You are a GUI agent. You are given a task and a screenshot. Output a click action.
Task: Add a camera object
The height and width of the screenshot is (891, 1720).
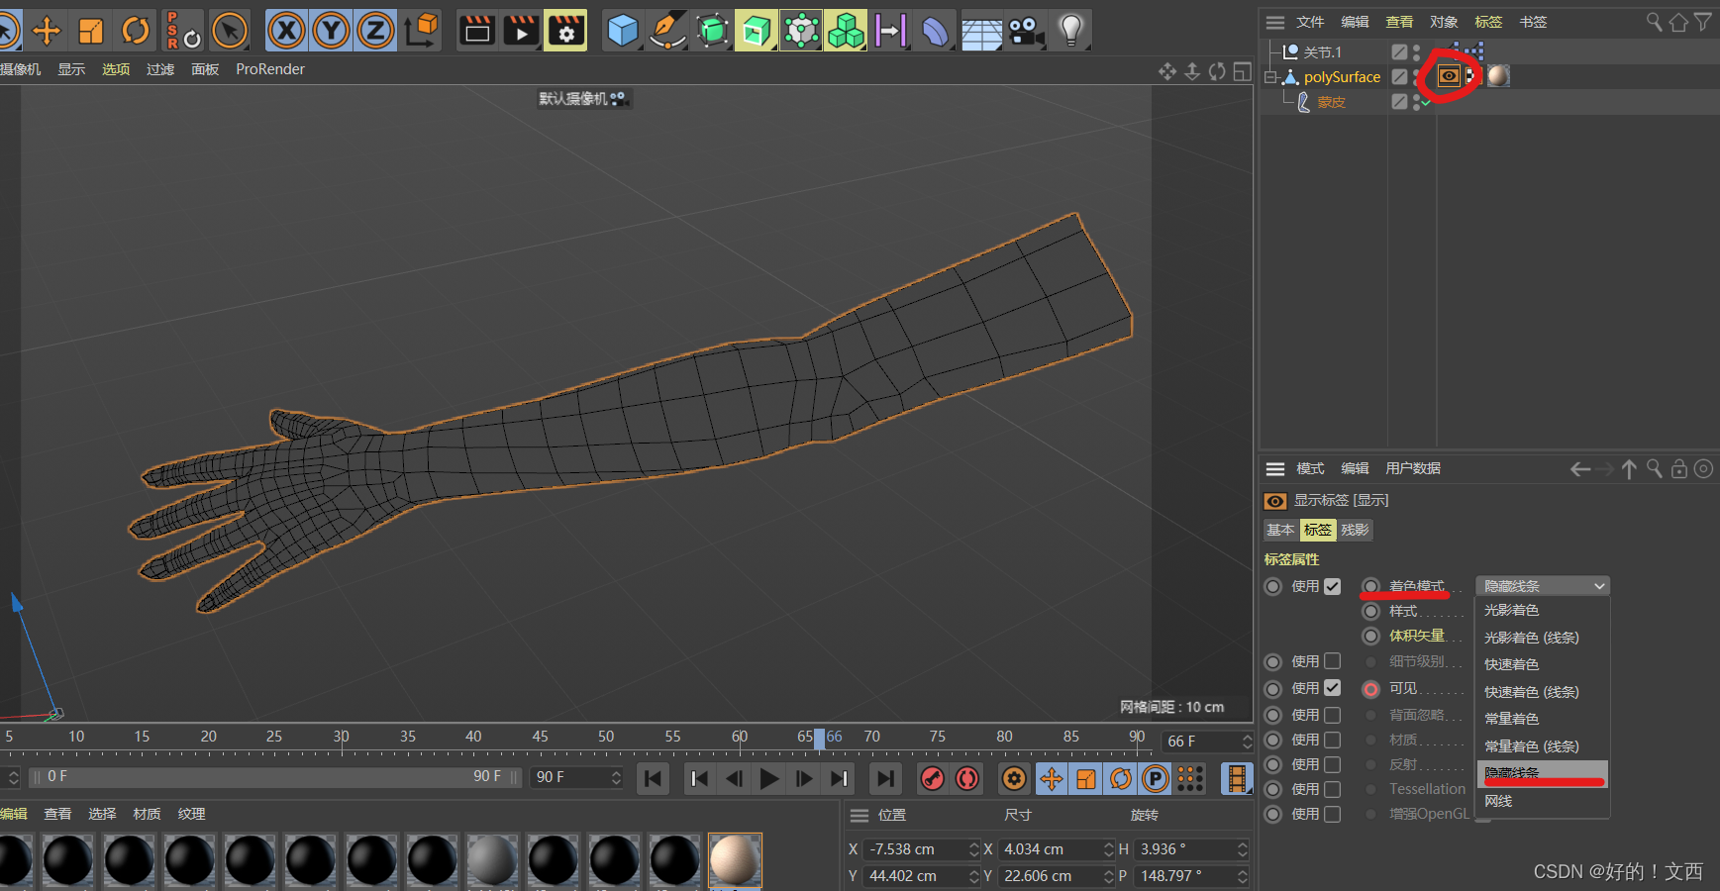[x=1026, y=31]
